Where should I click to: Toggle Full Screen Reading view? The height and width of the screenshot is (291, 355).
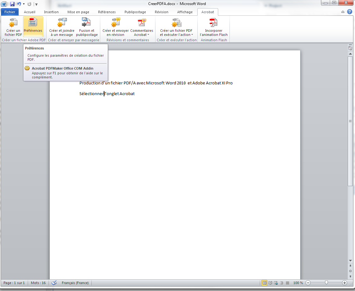[270, 283]
